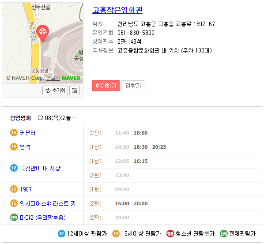Click the map expand window icon button

pos(75,90)
